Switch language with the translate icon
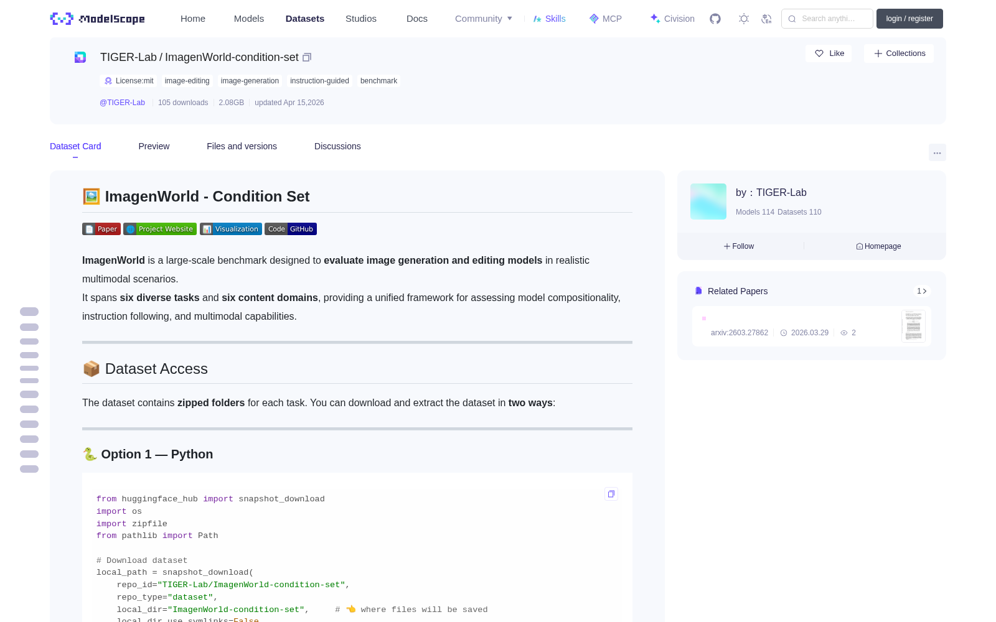Screen dimensions: 996x622 (x=766, y=19)
